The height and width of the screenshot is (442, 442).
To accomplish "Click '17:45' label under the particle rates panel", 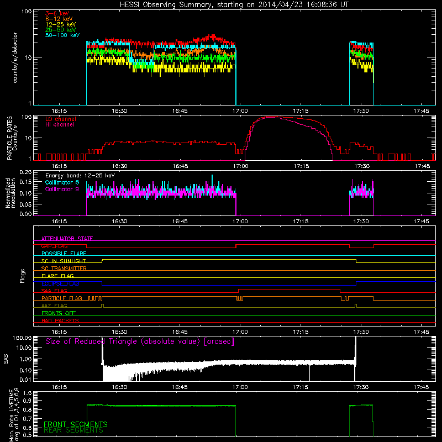I will pyautogui.click(x=422, y=166).
